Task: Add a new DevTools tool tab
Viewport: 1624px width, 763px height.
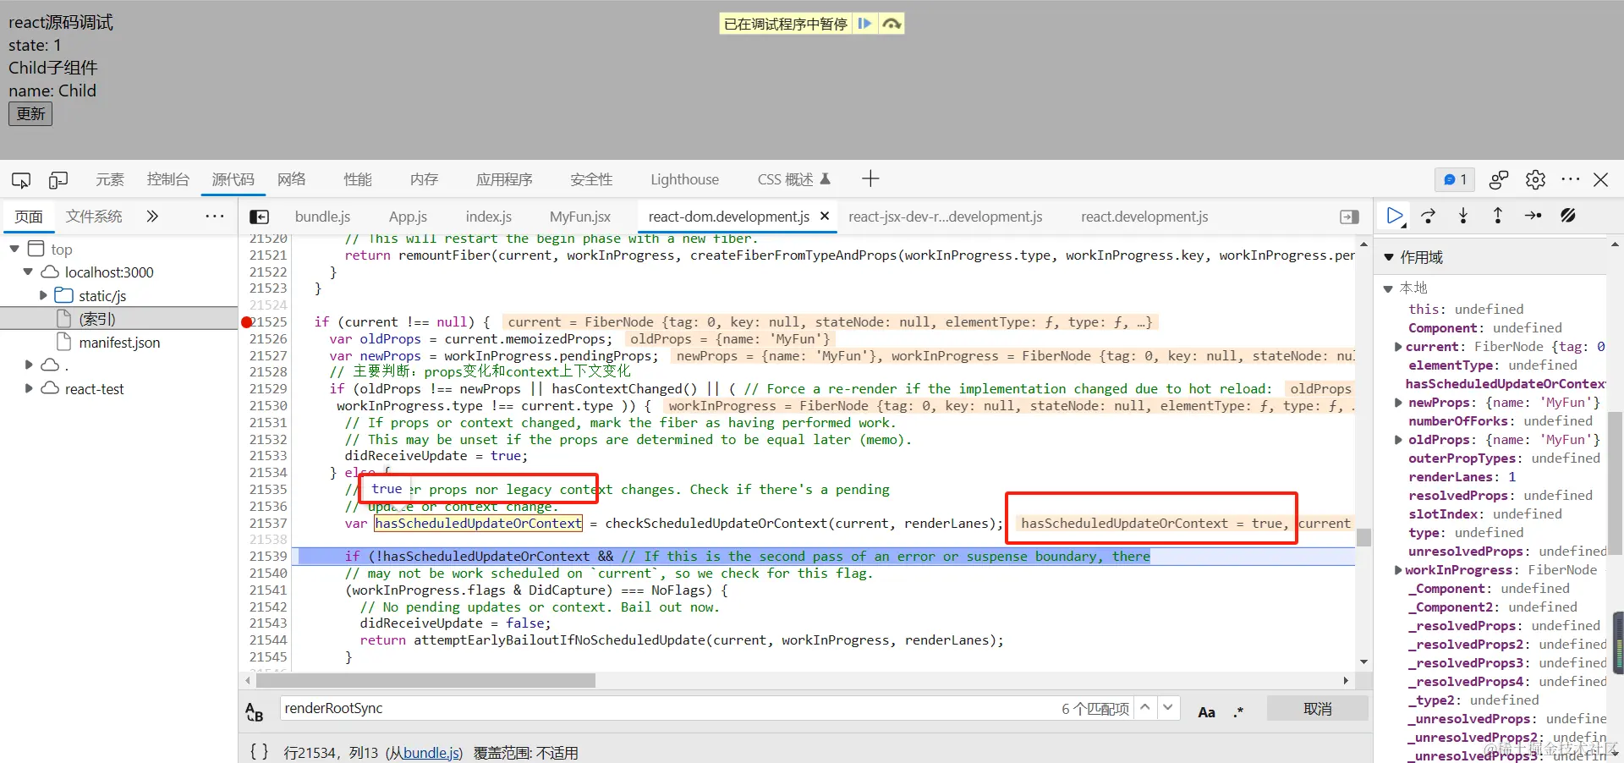Action: (870, 178)
